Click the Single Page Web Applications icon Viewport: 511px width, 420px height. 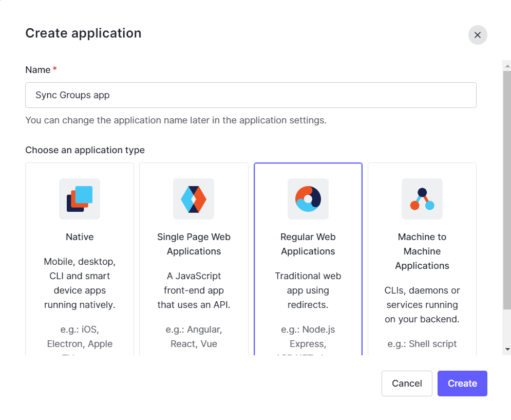[x=194, y=199]
